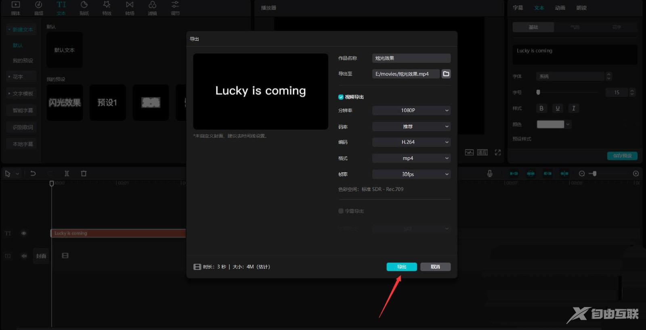Screen dimensions: 646x330
Task: Click the 适应 fit button in player
Action: coord(482,152)
